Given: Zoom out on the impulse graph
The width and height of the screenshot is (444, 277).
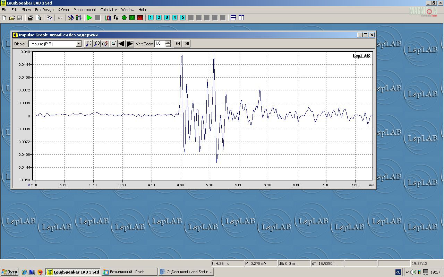Looking at the screenshot, I should click(97, 44).
